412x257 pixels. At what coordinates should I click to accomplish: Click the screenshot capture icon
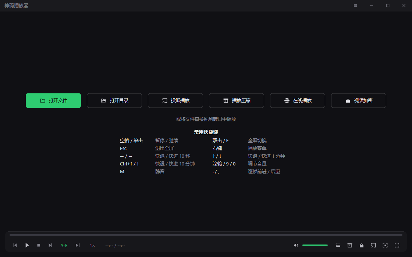[x=385, y=245]
